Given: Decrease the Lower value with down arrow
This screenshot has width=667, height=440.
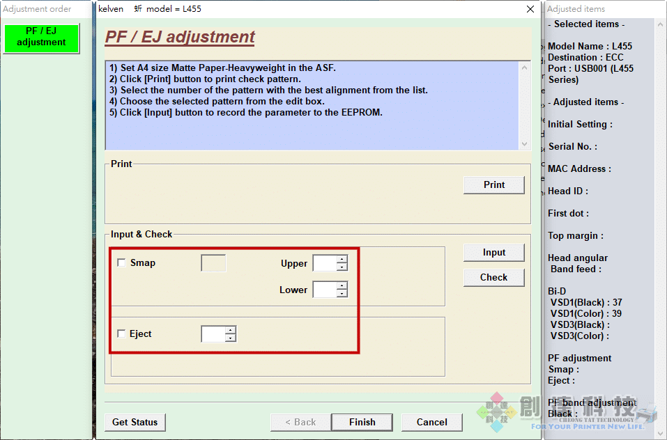Looking at the screenshot, I should (x=342, y=294).
